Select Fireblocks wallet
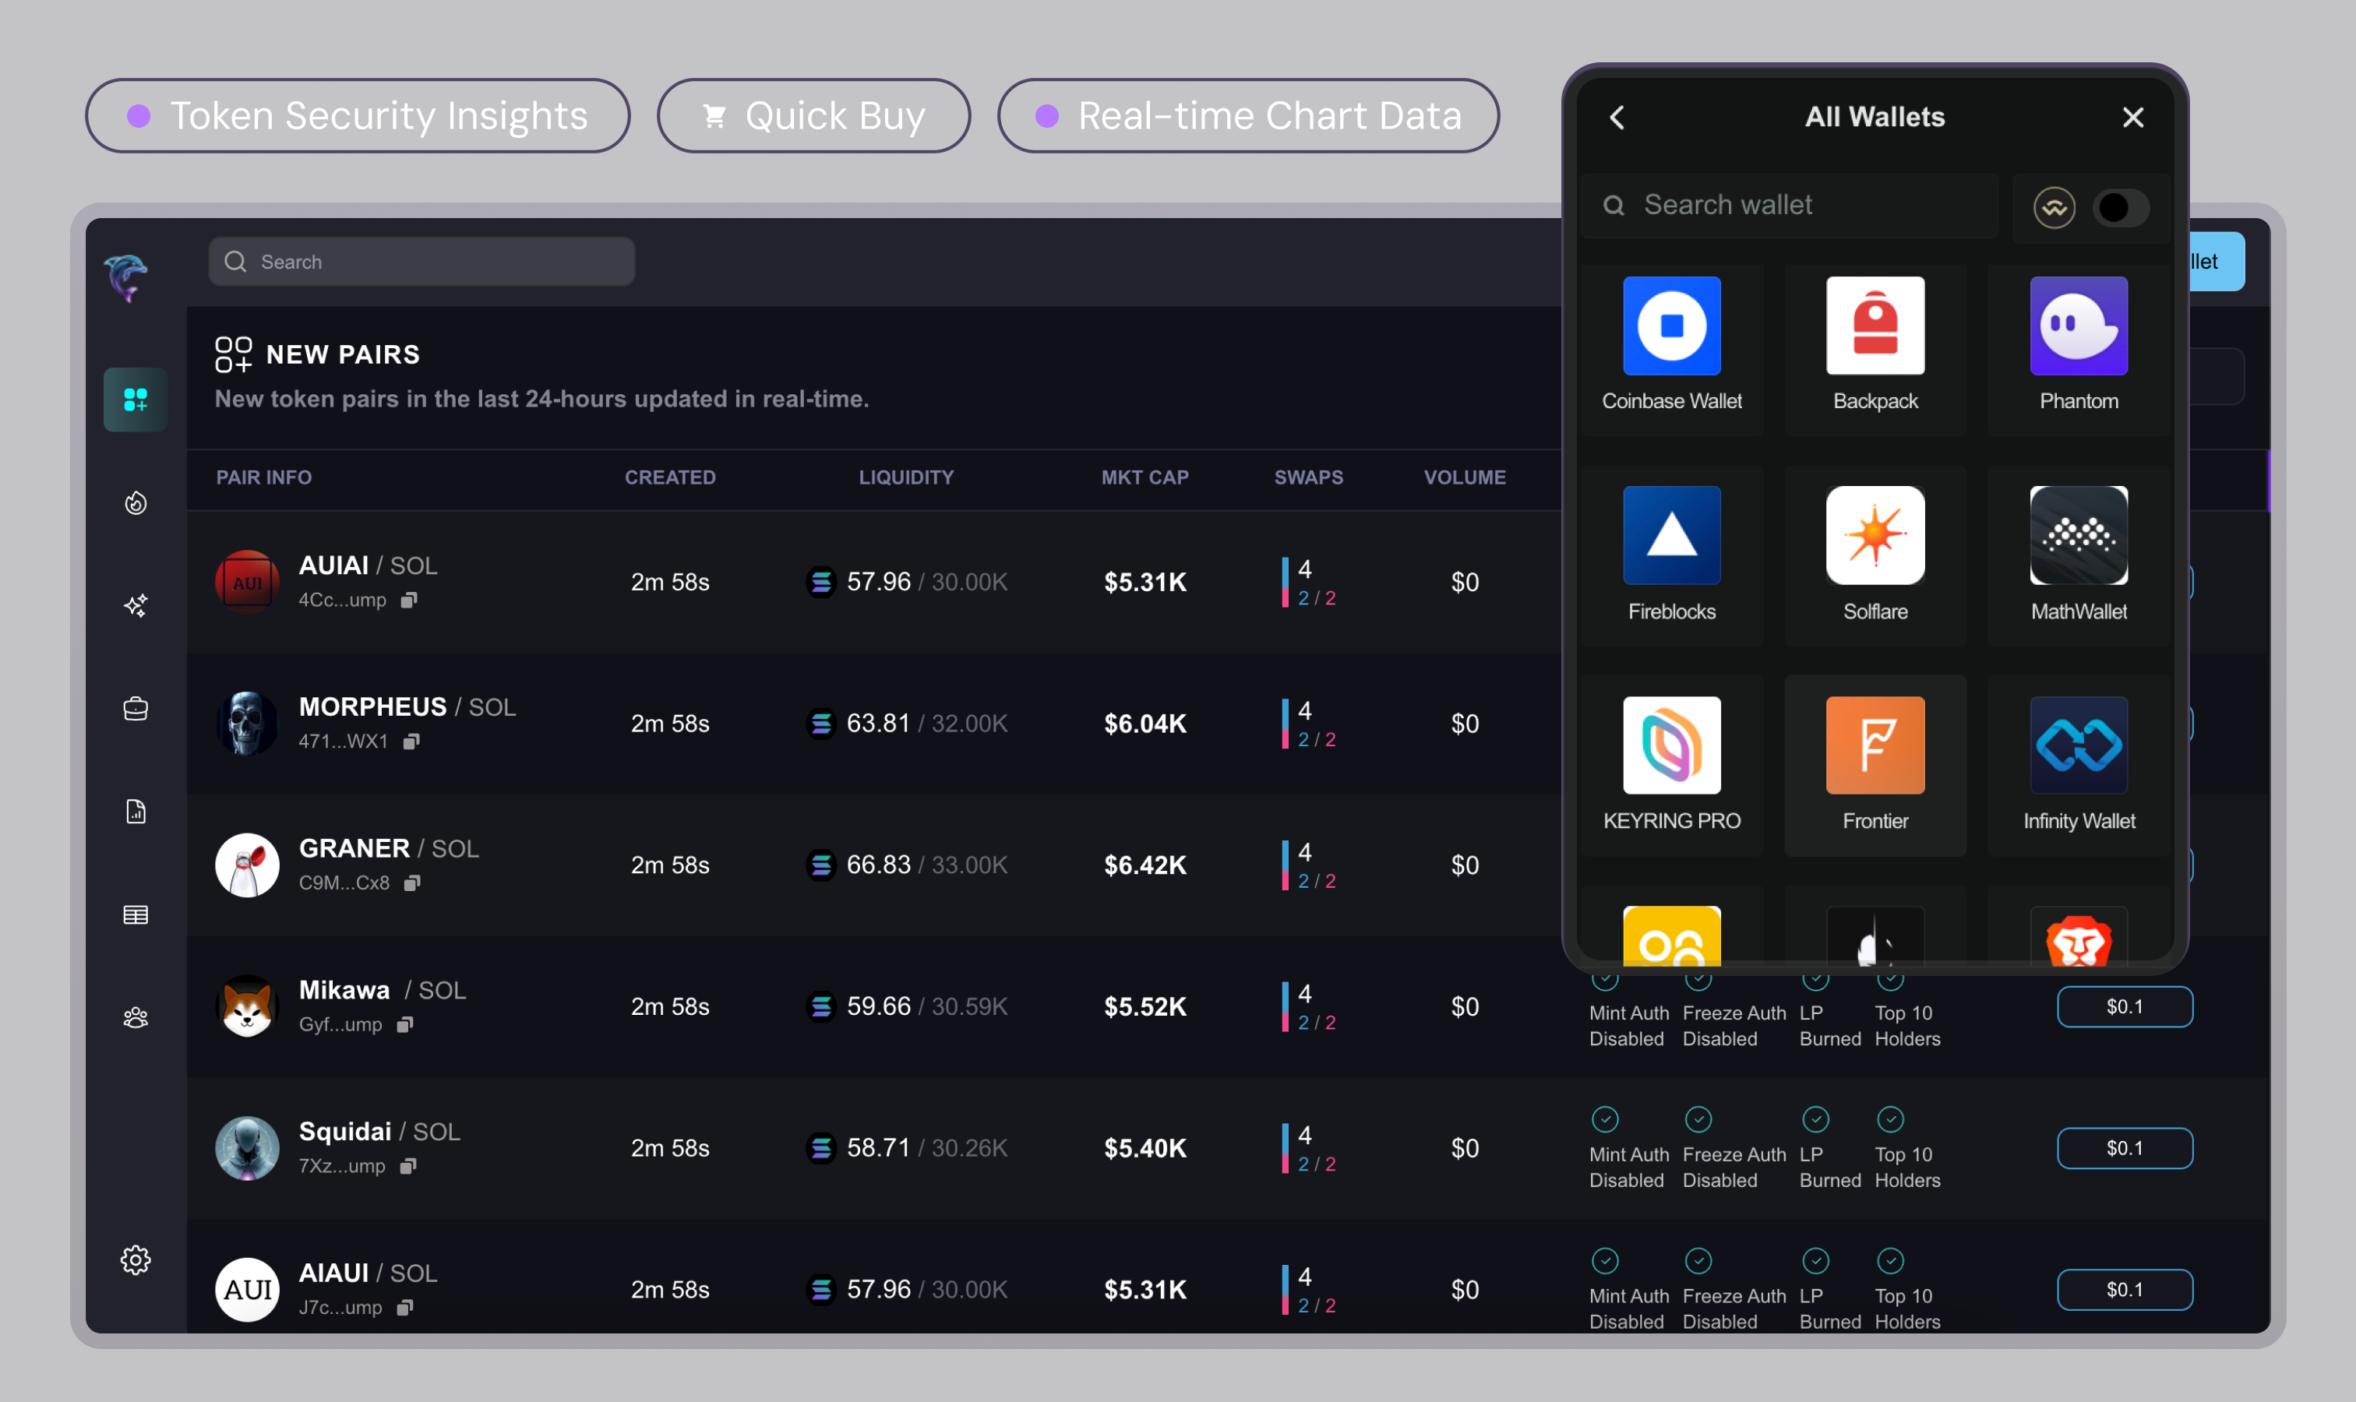2356x1402 pixels. pos(1671,556)
